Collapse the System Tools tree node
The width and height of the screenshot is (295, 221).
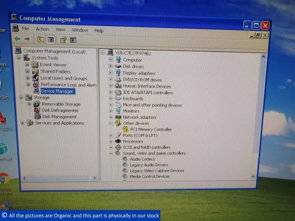19,57
